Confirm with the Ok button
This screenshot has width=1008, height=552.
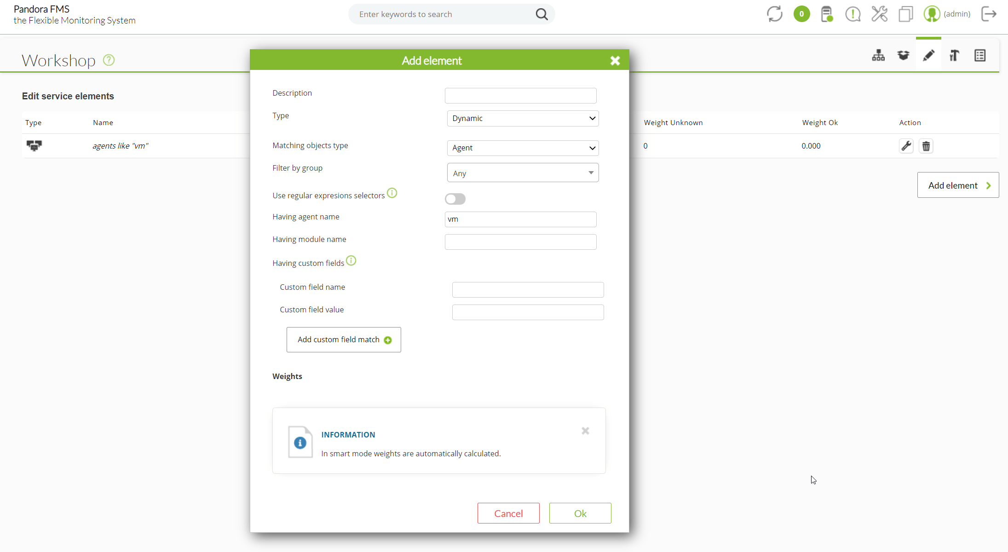coord(580,513)
